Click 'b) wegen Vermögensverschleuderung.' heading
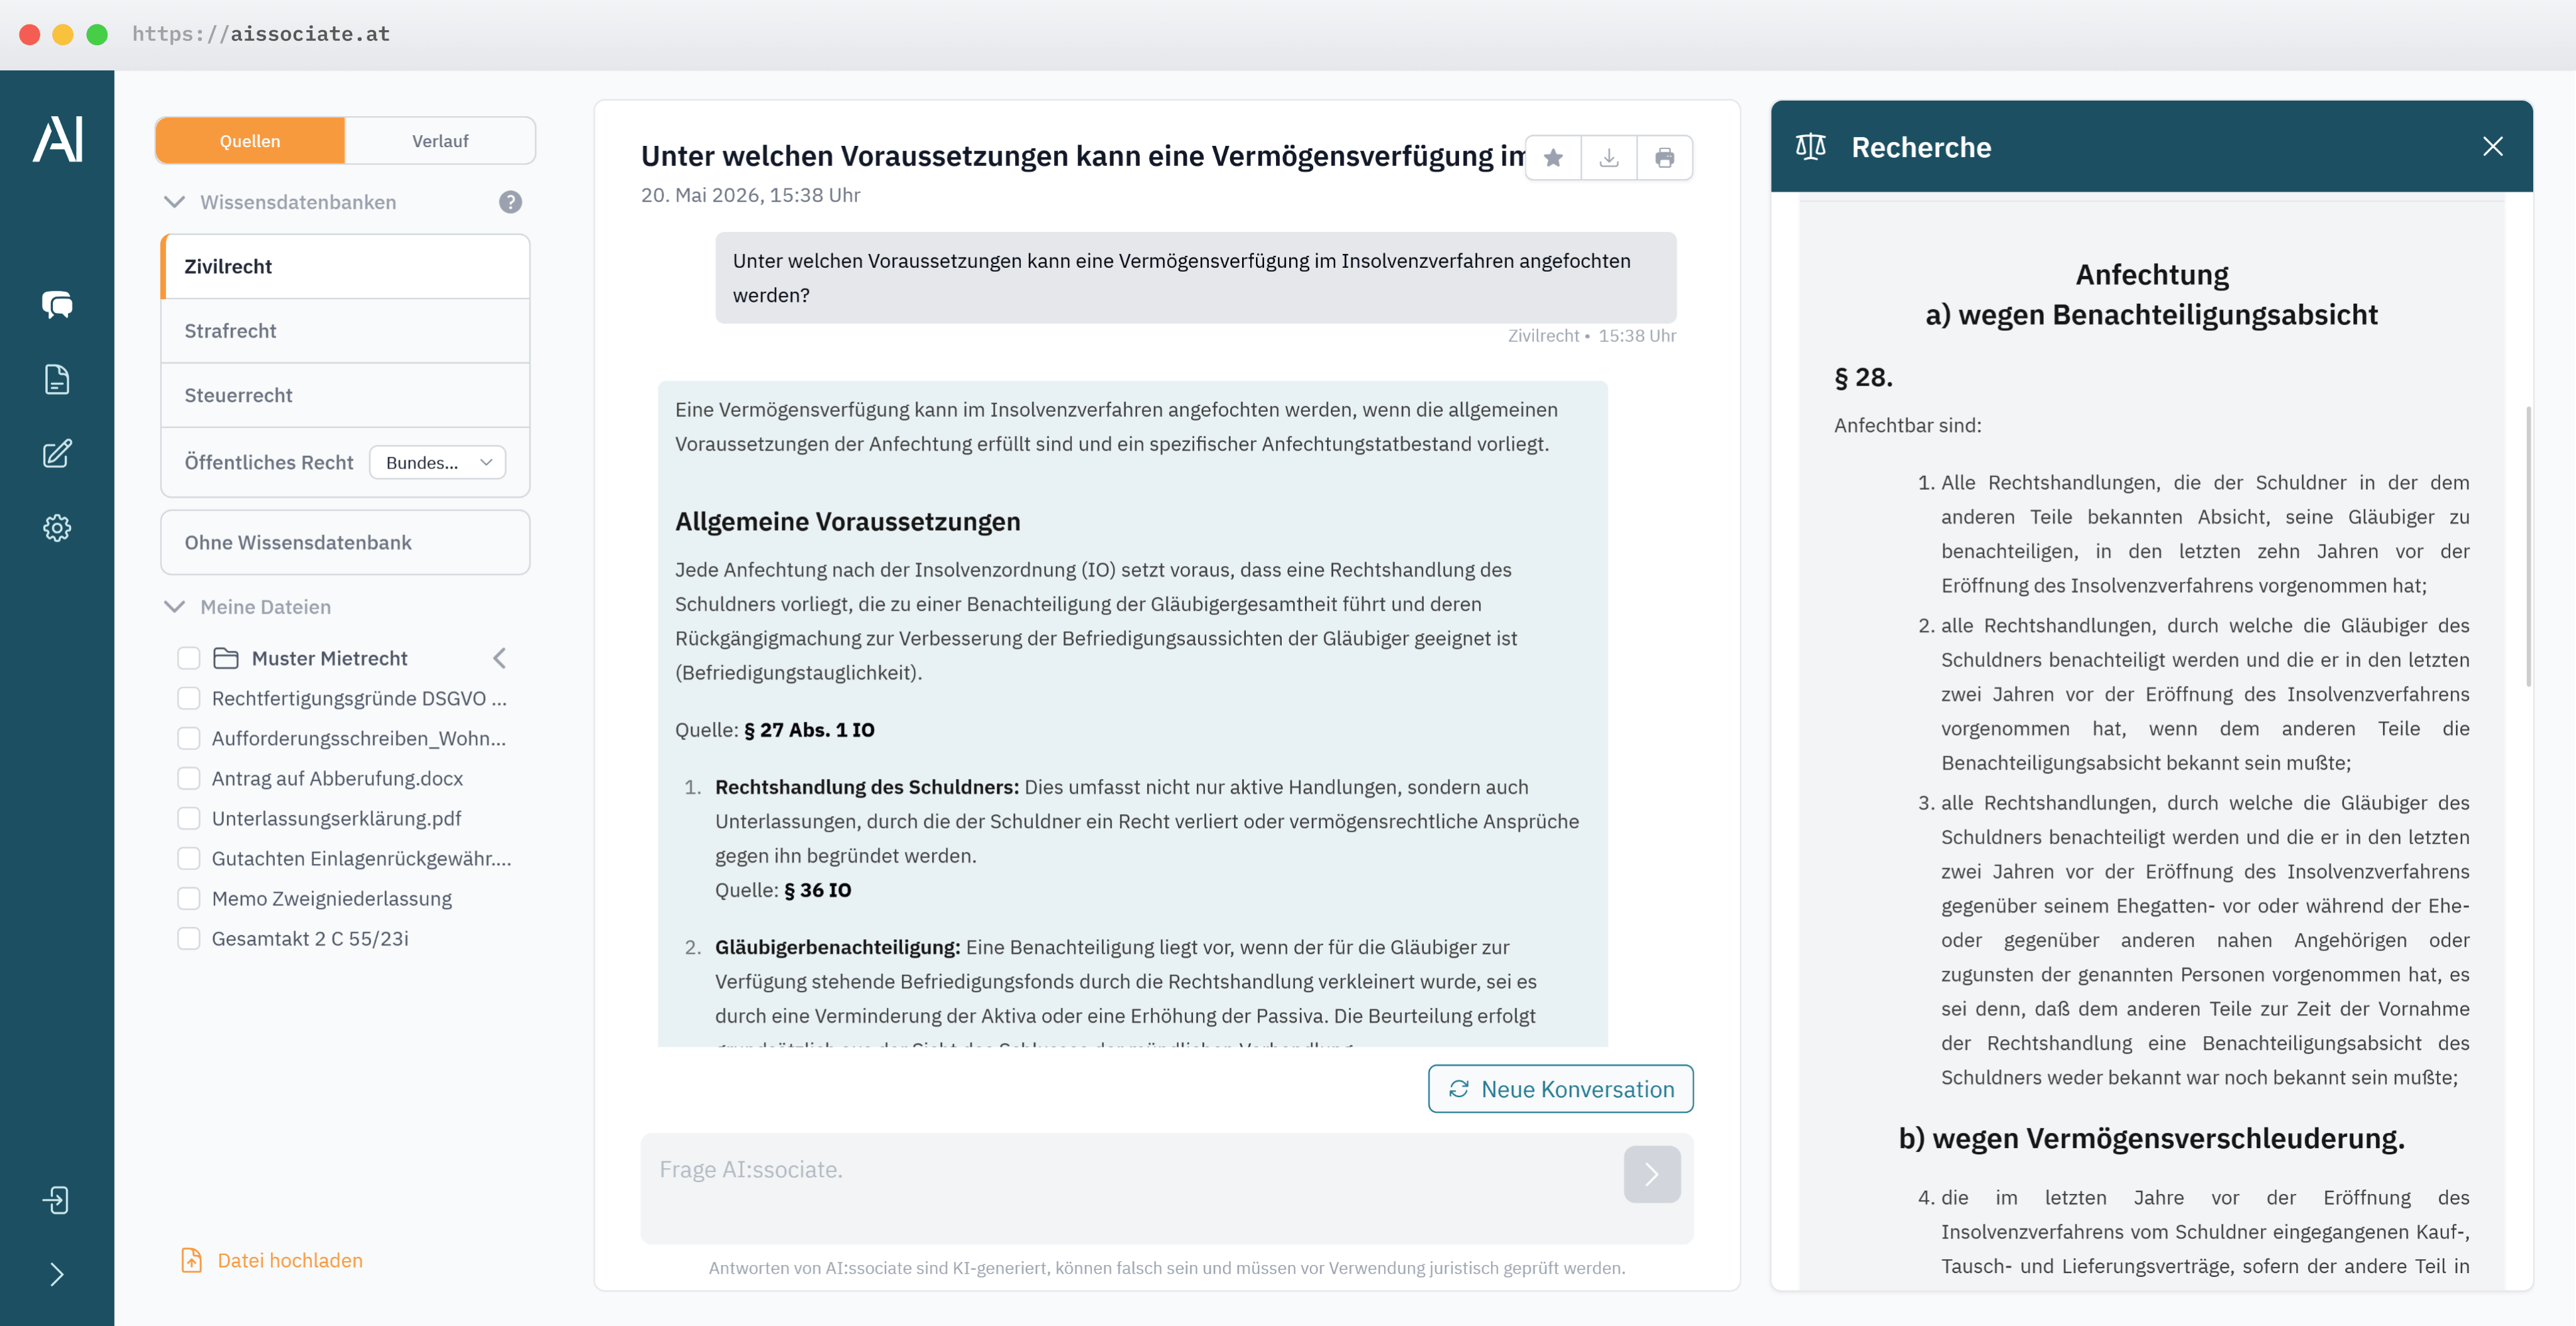Screen dimensions: 2576x1326 [x=2151, y=1139]
